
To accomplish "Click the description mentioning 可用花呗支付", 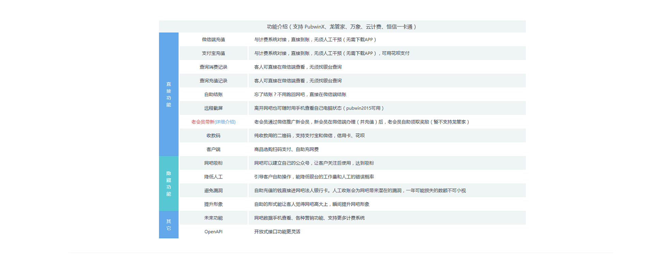I will coord(332,53).
